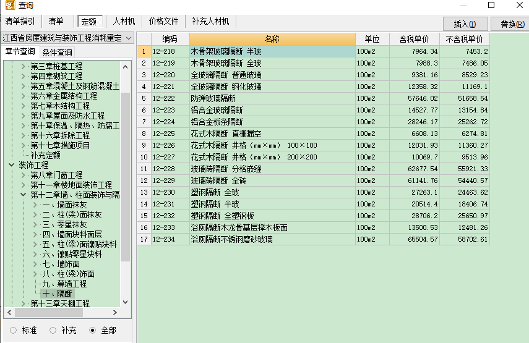This screenshot has height=343, width=529.
Task: Expand 第八章门窗工程 node
Action: tap(24, 175)
